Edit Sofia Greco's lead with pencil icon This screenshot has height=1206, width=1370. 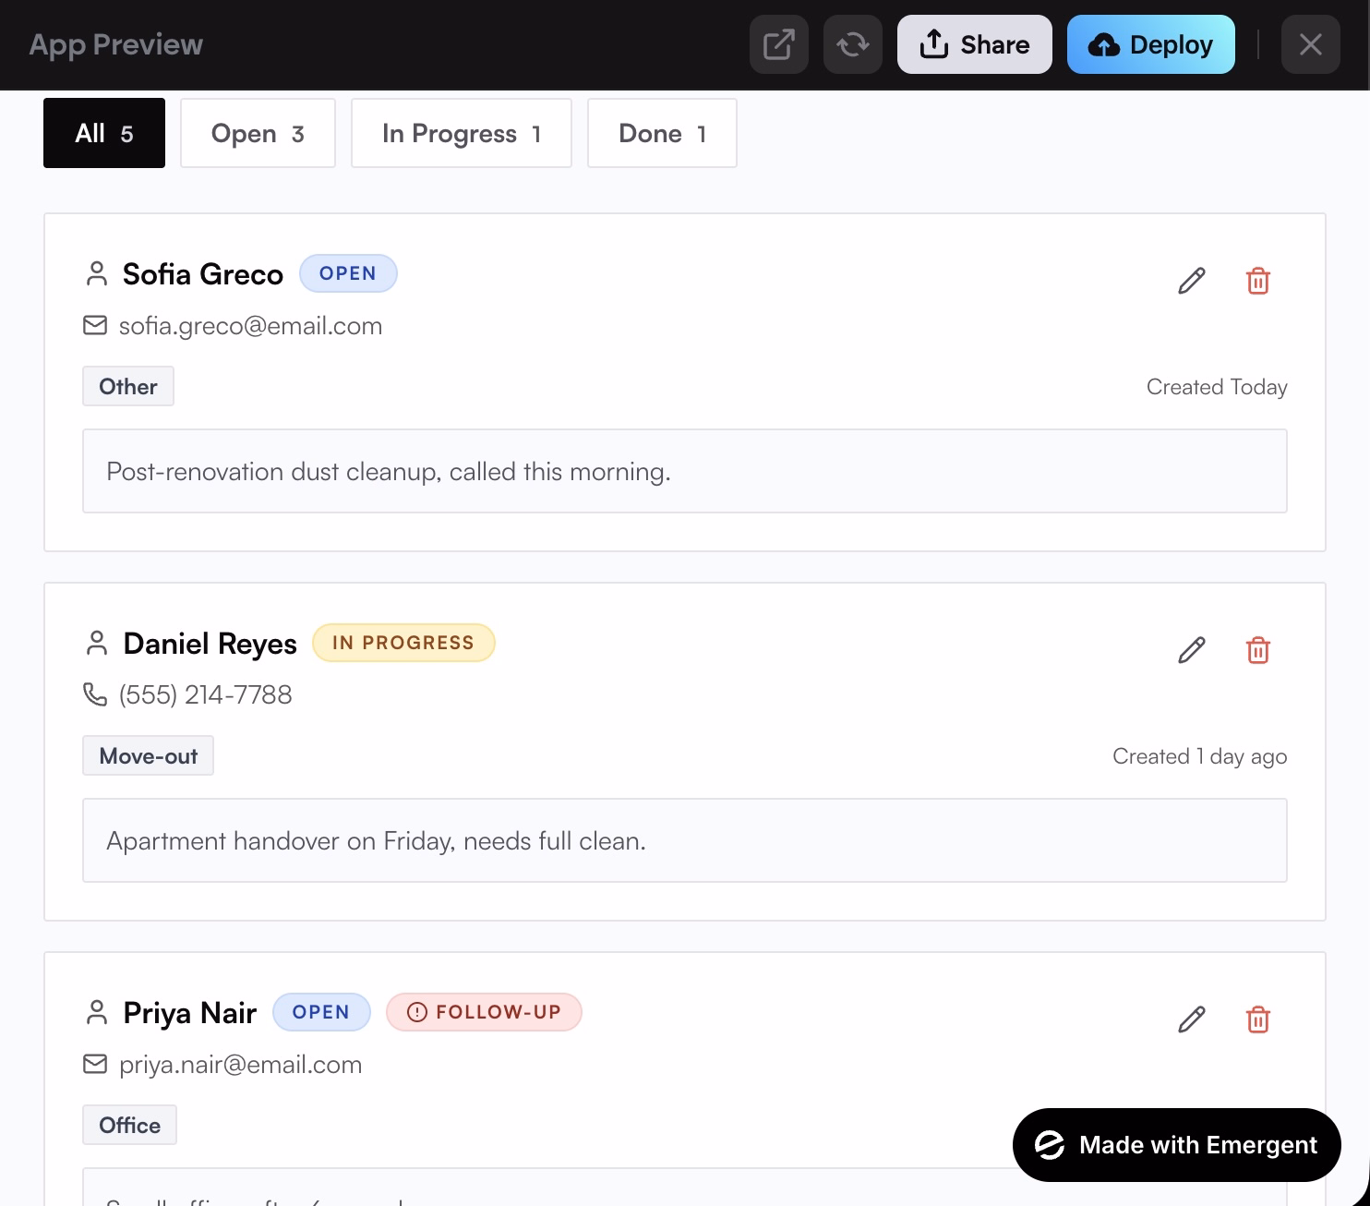pyautogui.click(x=1192, y=281)
